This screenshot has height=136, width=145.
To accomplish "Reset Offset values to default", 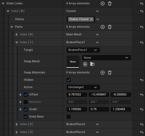I will click(x=142, y=95).
